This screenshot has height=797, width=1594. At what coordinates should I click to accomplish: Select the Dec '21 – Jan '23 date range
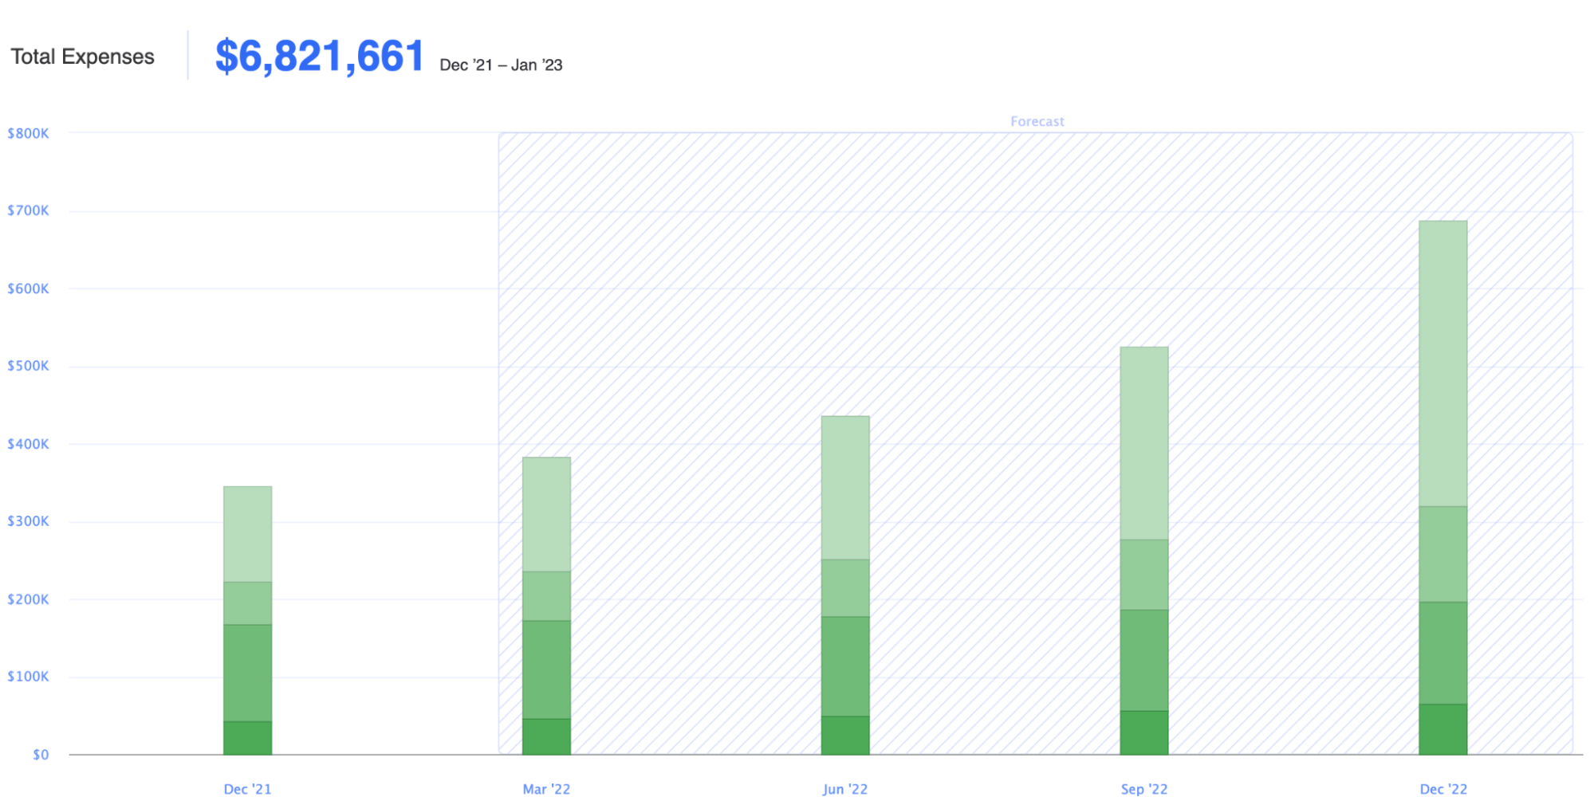tap(501, 65)
